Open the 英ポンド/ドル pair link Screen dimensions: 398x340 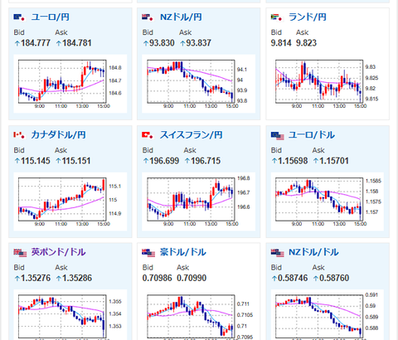tap(58, 252)
